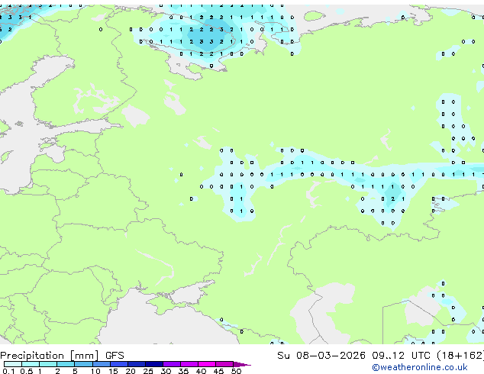
Task: Pick the 15–20 mm legend color swatch
Action: pyautogui.click(x=118, y=364)
